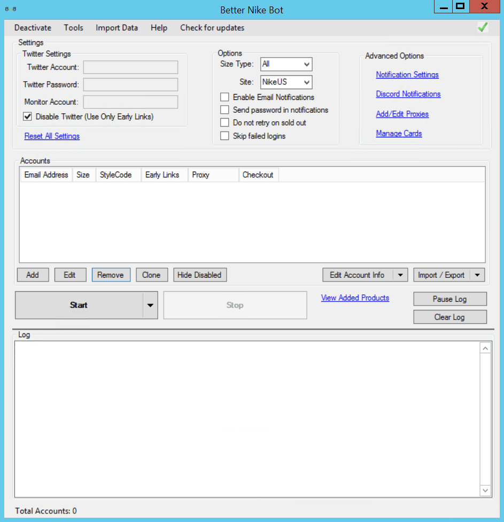This screenshot has height=522, width=504.
Task: Open the Tools menu
Action: point(73,28)
